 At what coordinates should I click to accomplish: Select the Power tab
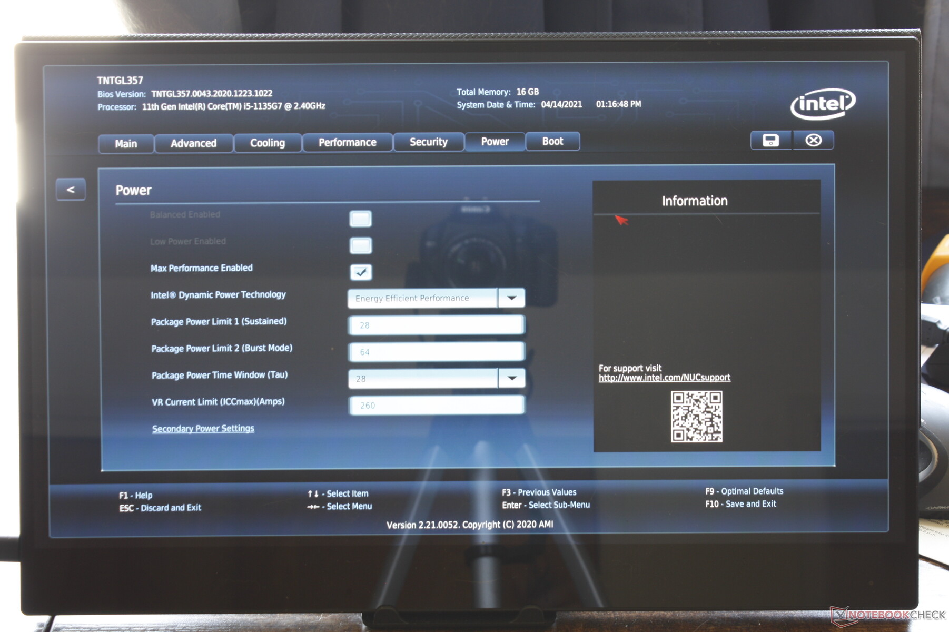(495, 141)
